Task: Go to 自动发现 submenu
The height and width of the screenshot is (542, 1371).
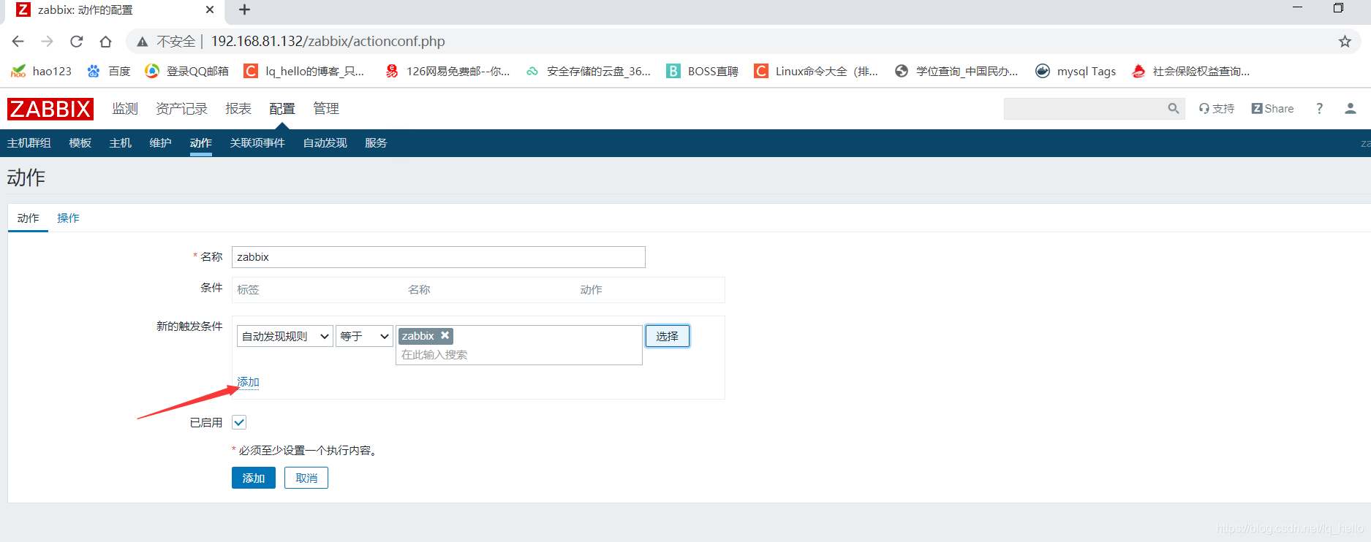Action: coord(325,142)
